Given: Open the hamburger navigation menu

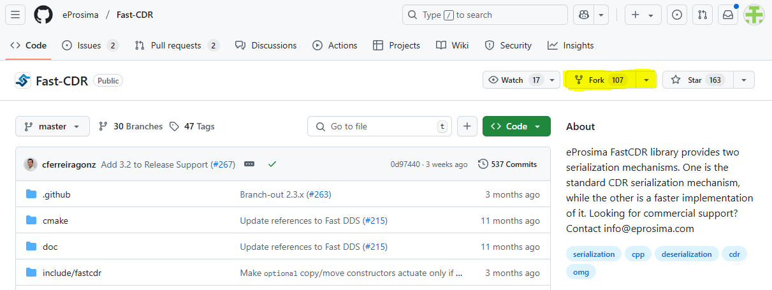Looking at the screenshot, I should coord(16,15).
